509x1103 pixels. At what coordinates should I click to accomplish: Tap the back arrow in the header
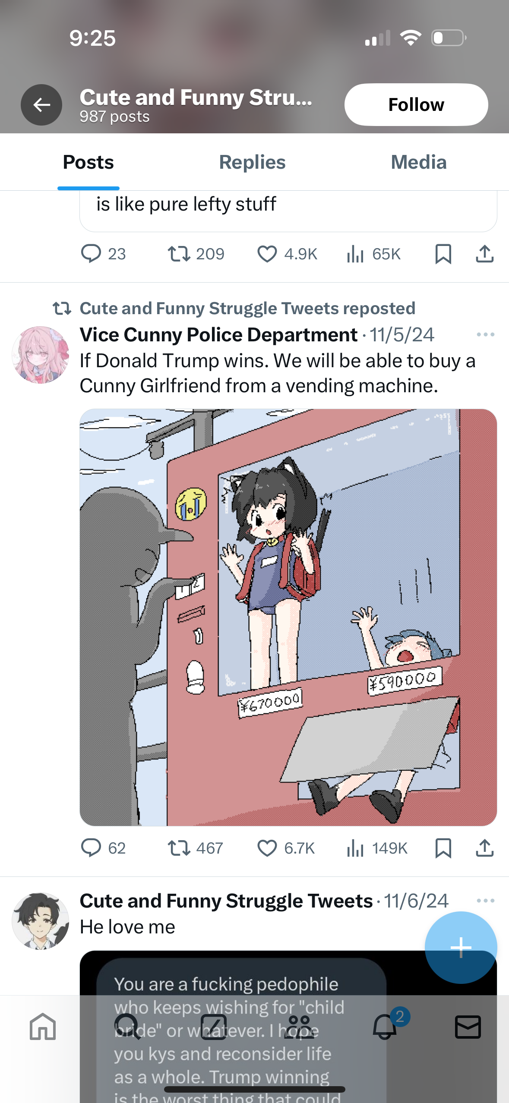point(41,105)
